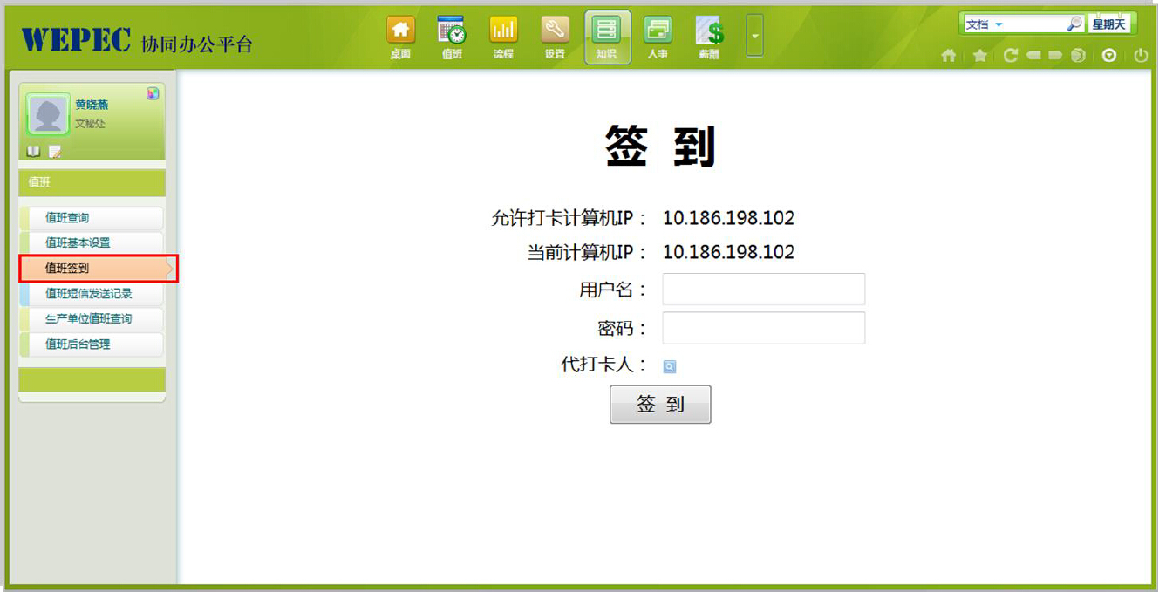Click the 星期天 calendar button

coord(1108,24)
